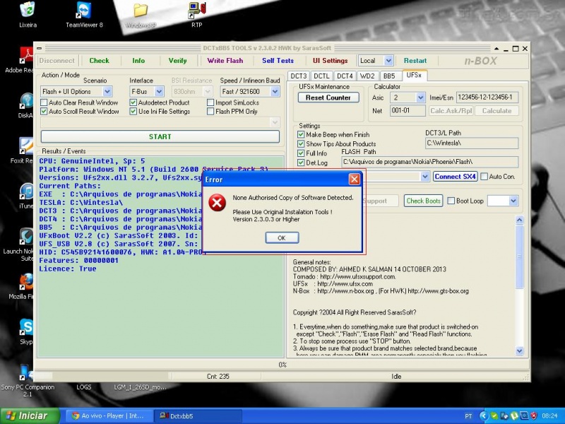Launch Nokia Suite desktop shortcut
The height and width of the screenshot is (424, 565).
[26, 237]
